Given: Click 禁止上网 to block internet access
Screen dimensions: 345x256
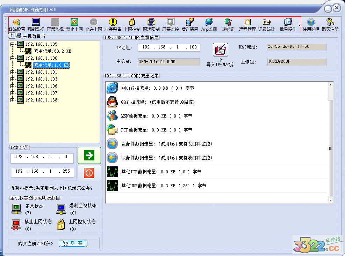Looking at the screenshot, I should (x=74, y=25).
